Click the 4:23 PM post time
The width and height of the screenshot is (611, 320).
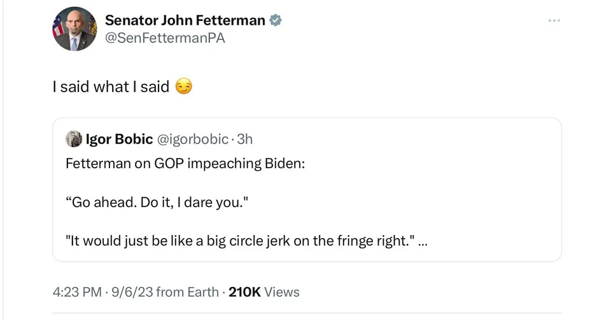point(77,292)
